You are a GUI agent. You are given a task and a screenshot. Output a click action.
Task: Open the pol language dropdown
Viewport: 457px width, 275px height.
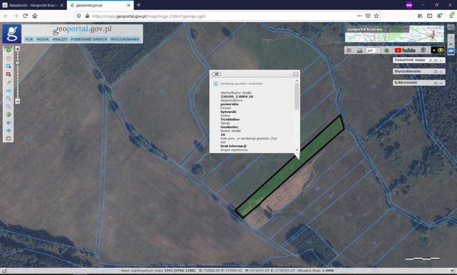click(373, 50)
